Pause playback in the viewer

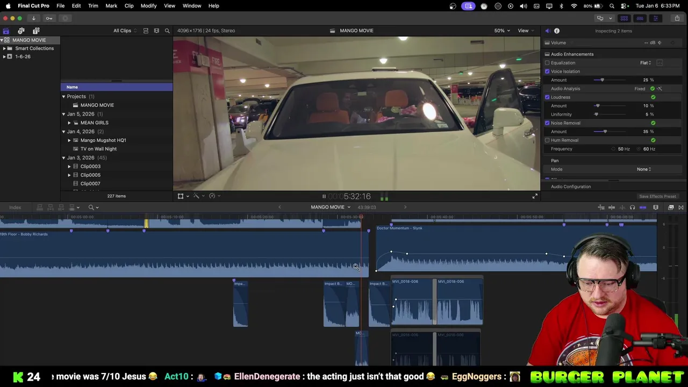click(x=324, y=197)
